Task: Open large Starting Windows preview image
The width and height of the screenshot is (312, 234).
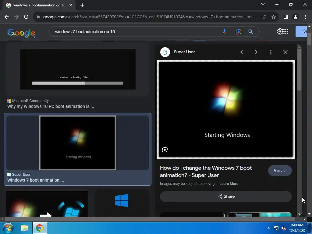Action: (226, 110)
